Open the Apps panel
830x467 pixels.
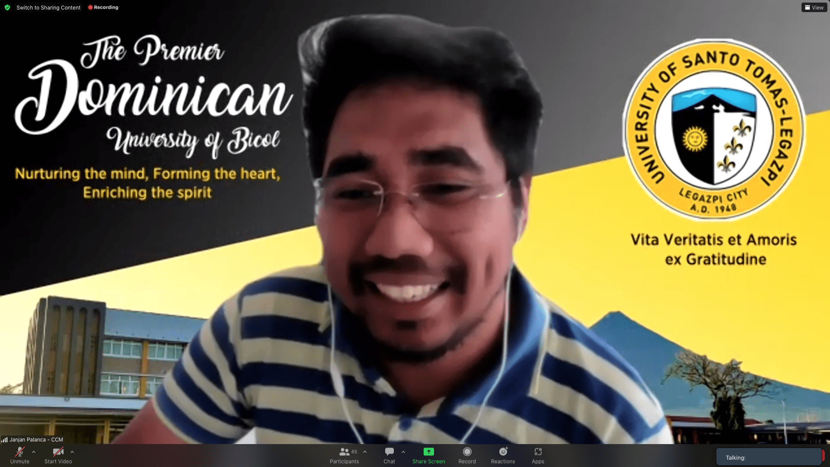(x=538, y=455)
